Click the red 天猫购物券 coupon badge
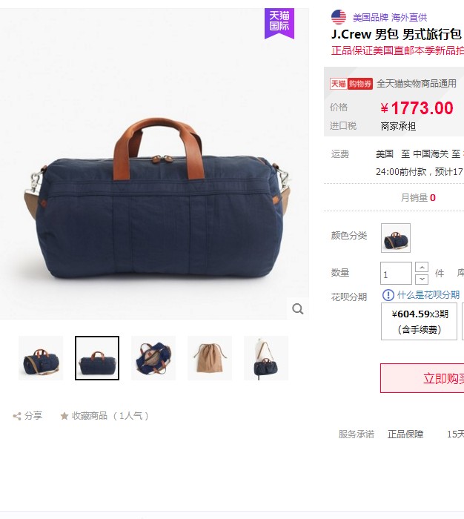The image size is (464, 519). click(x=351, y=84)
